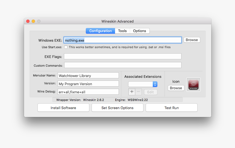This screenshot has height=148, width=235.
Task: Click into the EXE Flags field
Action: point(123,56)
